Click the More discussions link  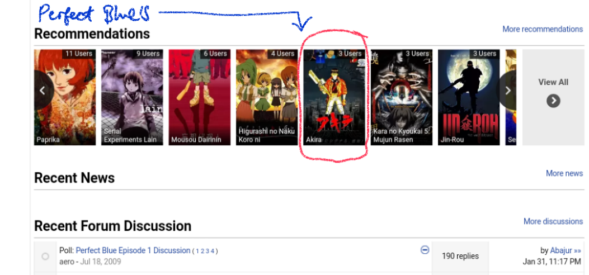(x=553, y=221)
